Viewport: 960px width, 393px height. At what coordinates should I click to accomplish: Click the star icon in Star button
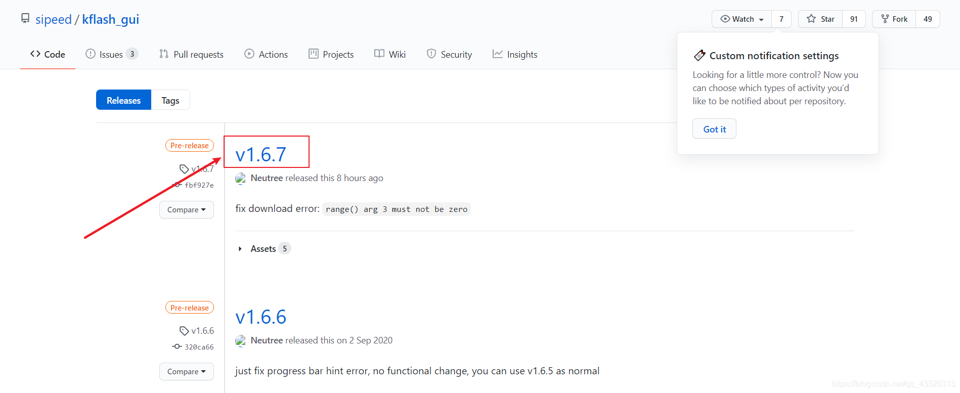[x=811, y=19]
